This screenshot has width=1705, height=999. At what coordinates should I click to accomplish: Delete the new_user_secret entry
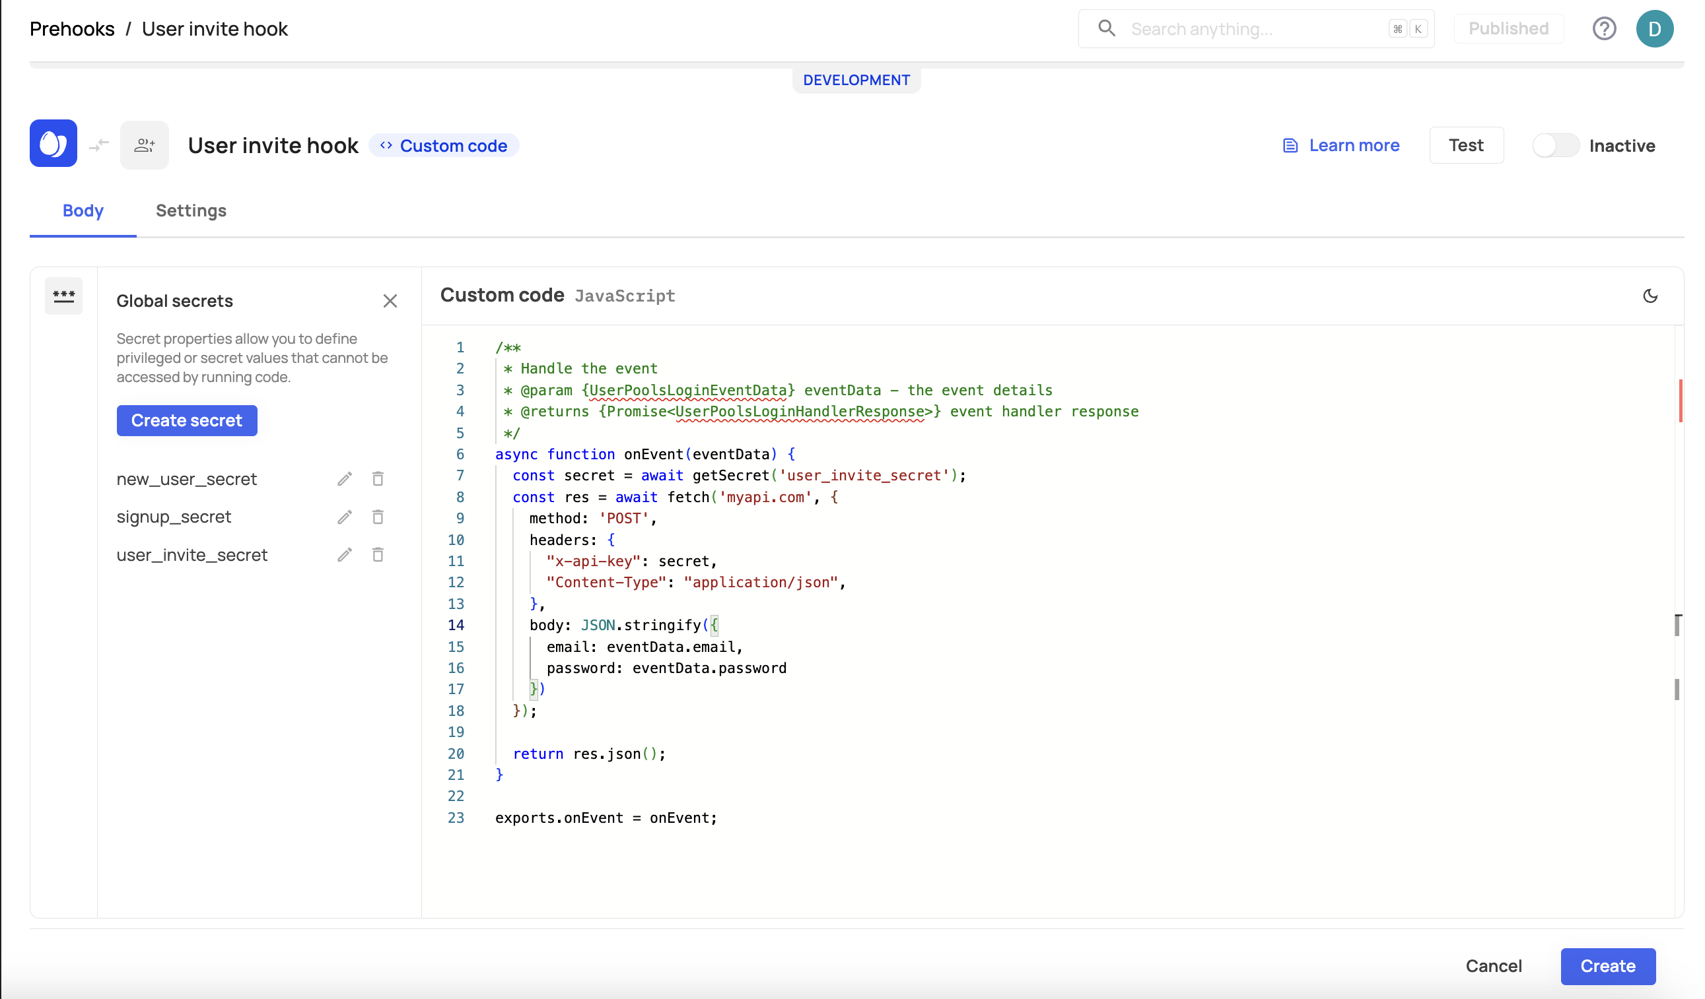point(378,479)
